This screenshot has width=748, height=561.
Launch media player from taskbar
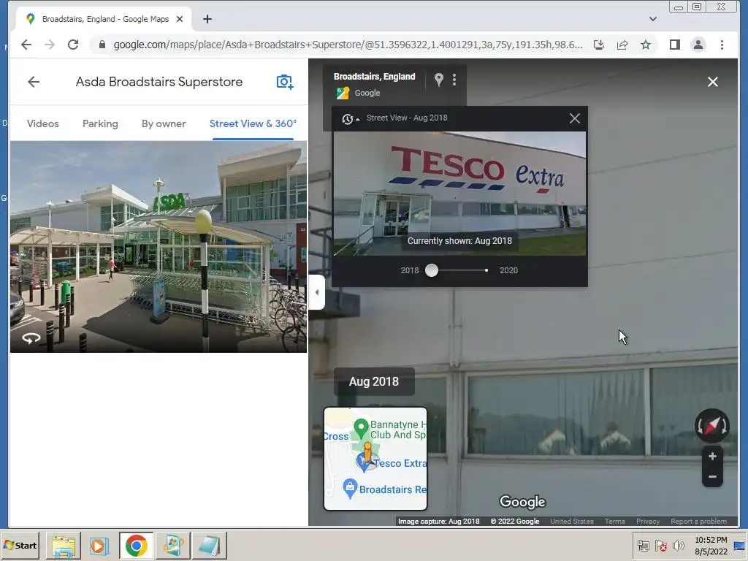point(99,546)
